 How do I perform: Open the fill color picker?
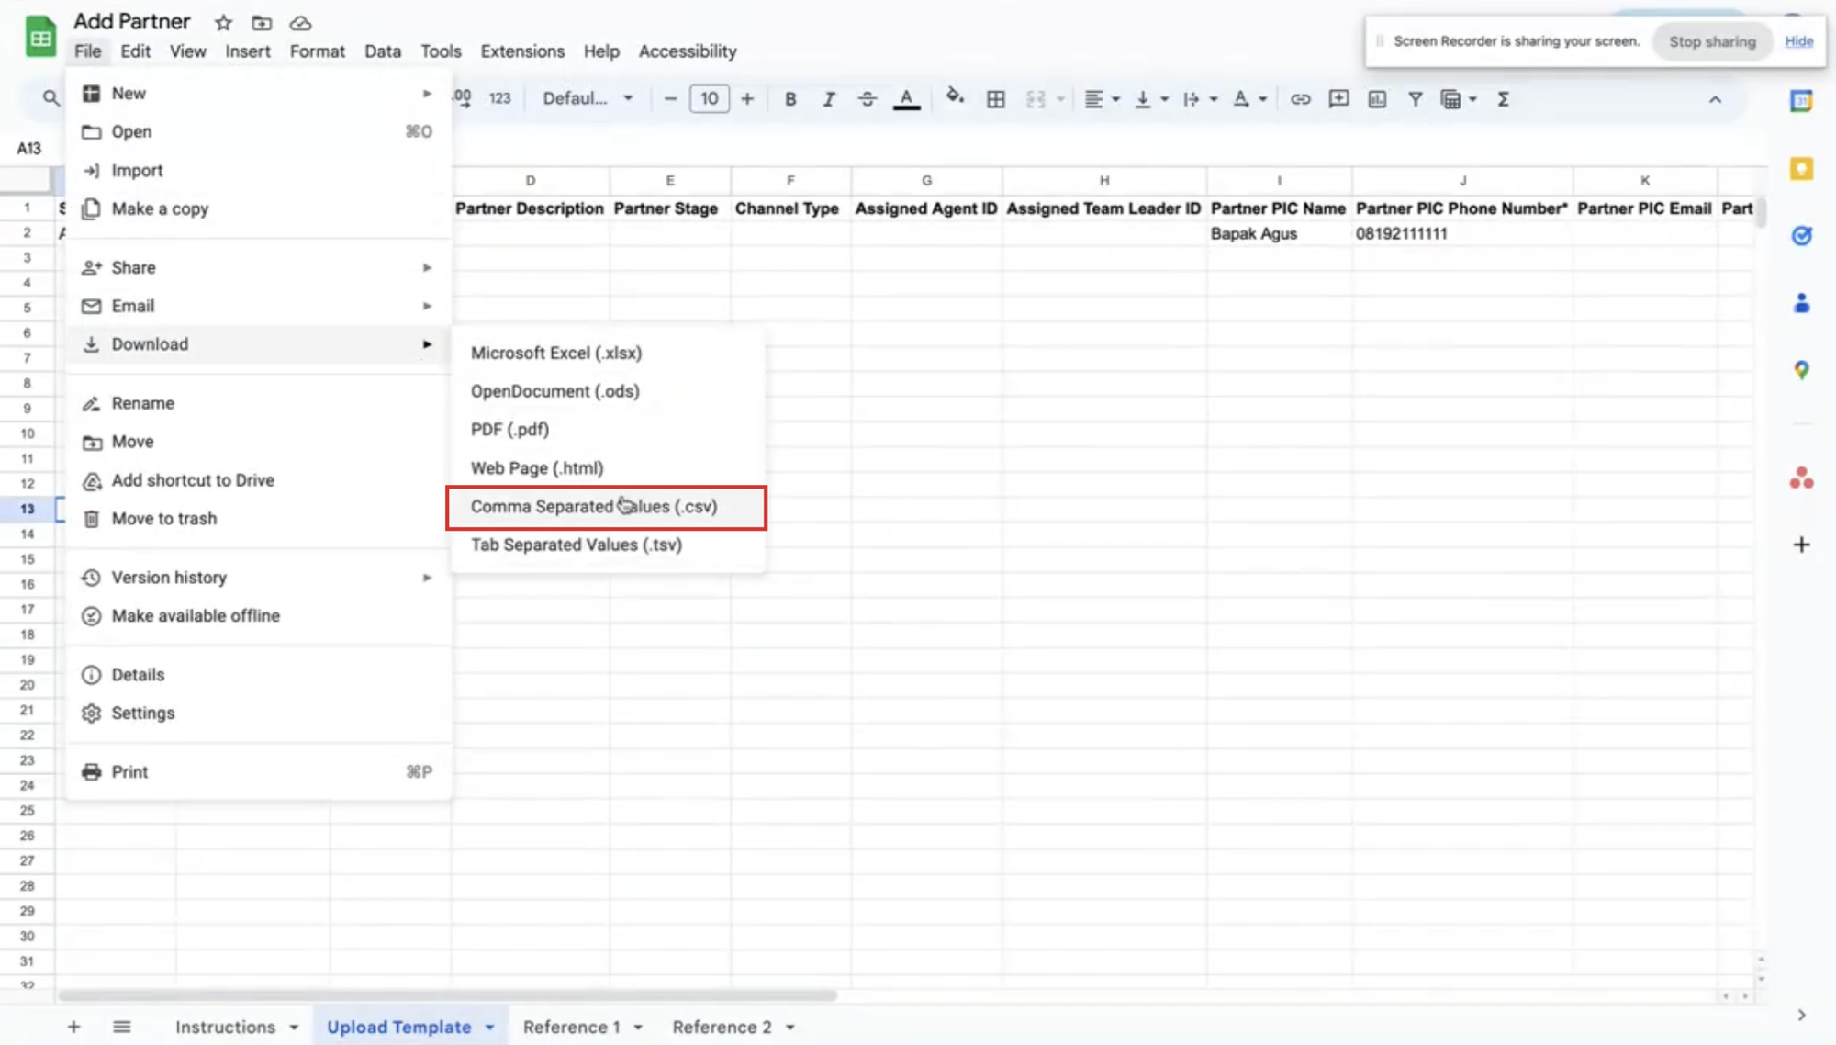(955, 97)
